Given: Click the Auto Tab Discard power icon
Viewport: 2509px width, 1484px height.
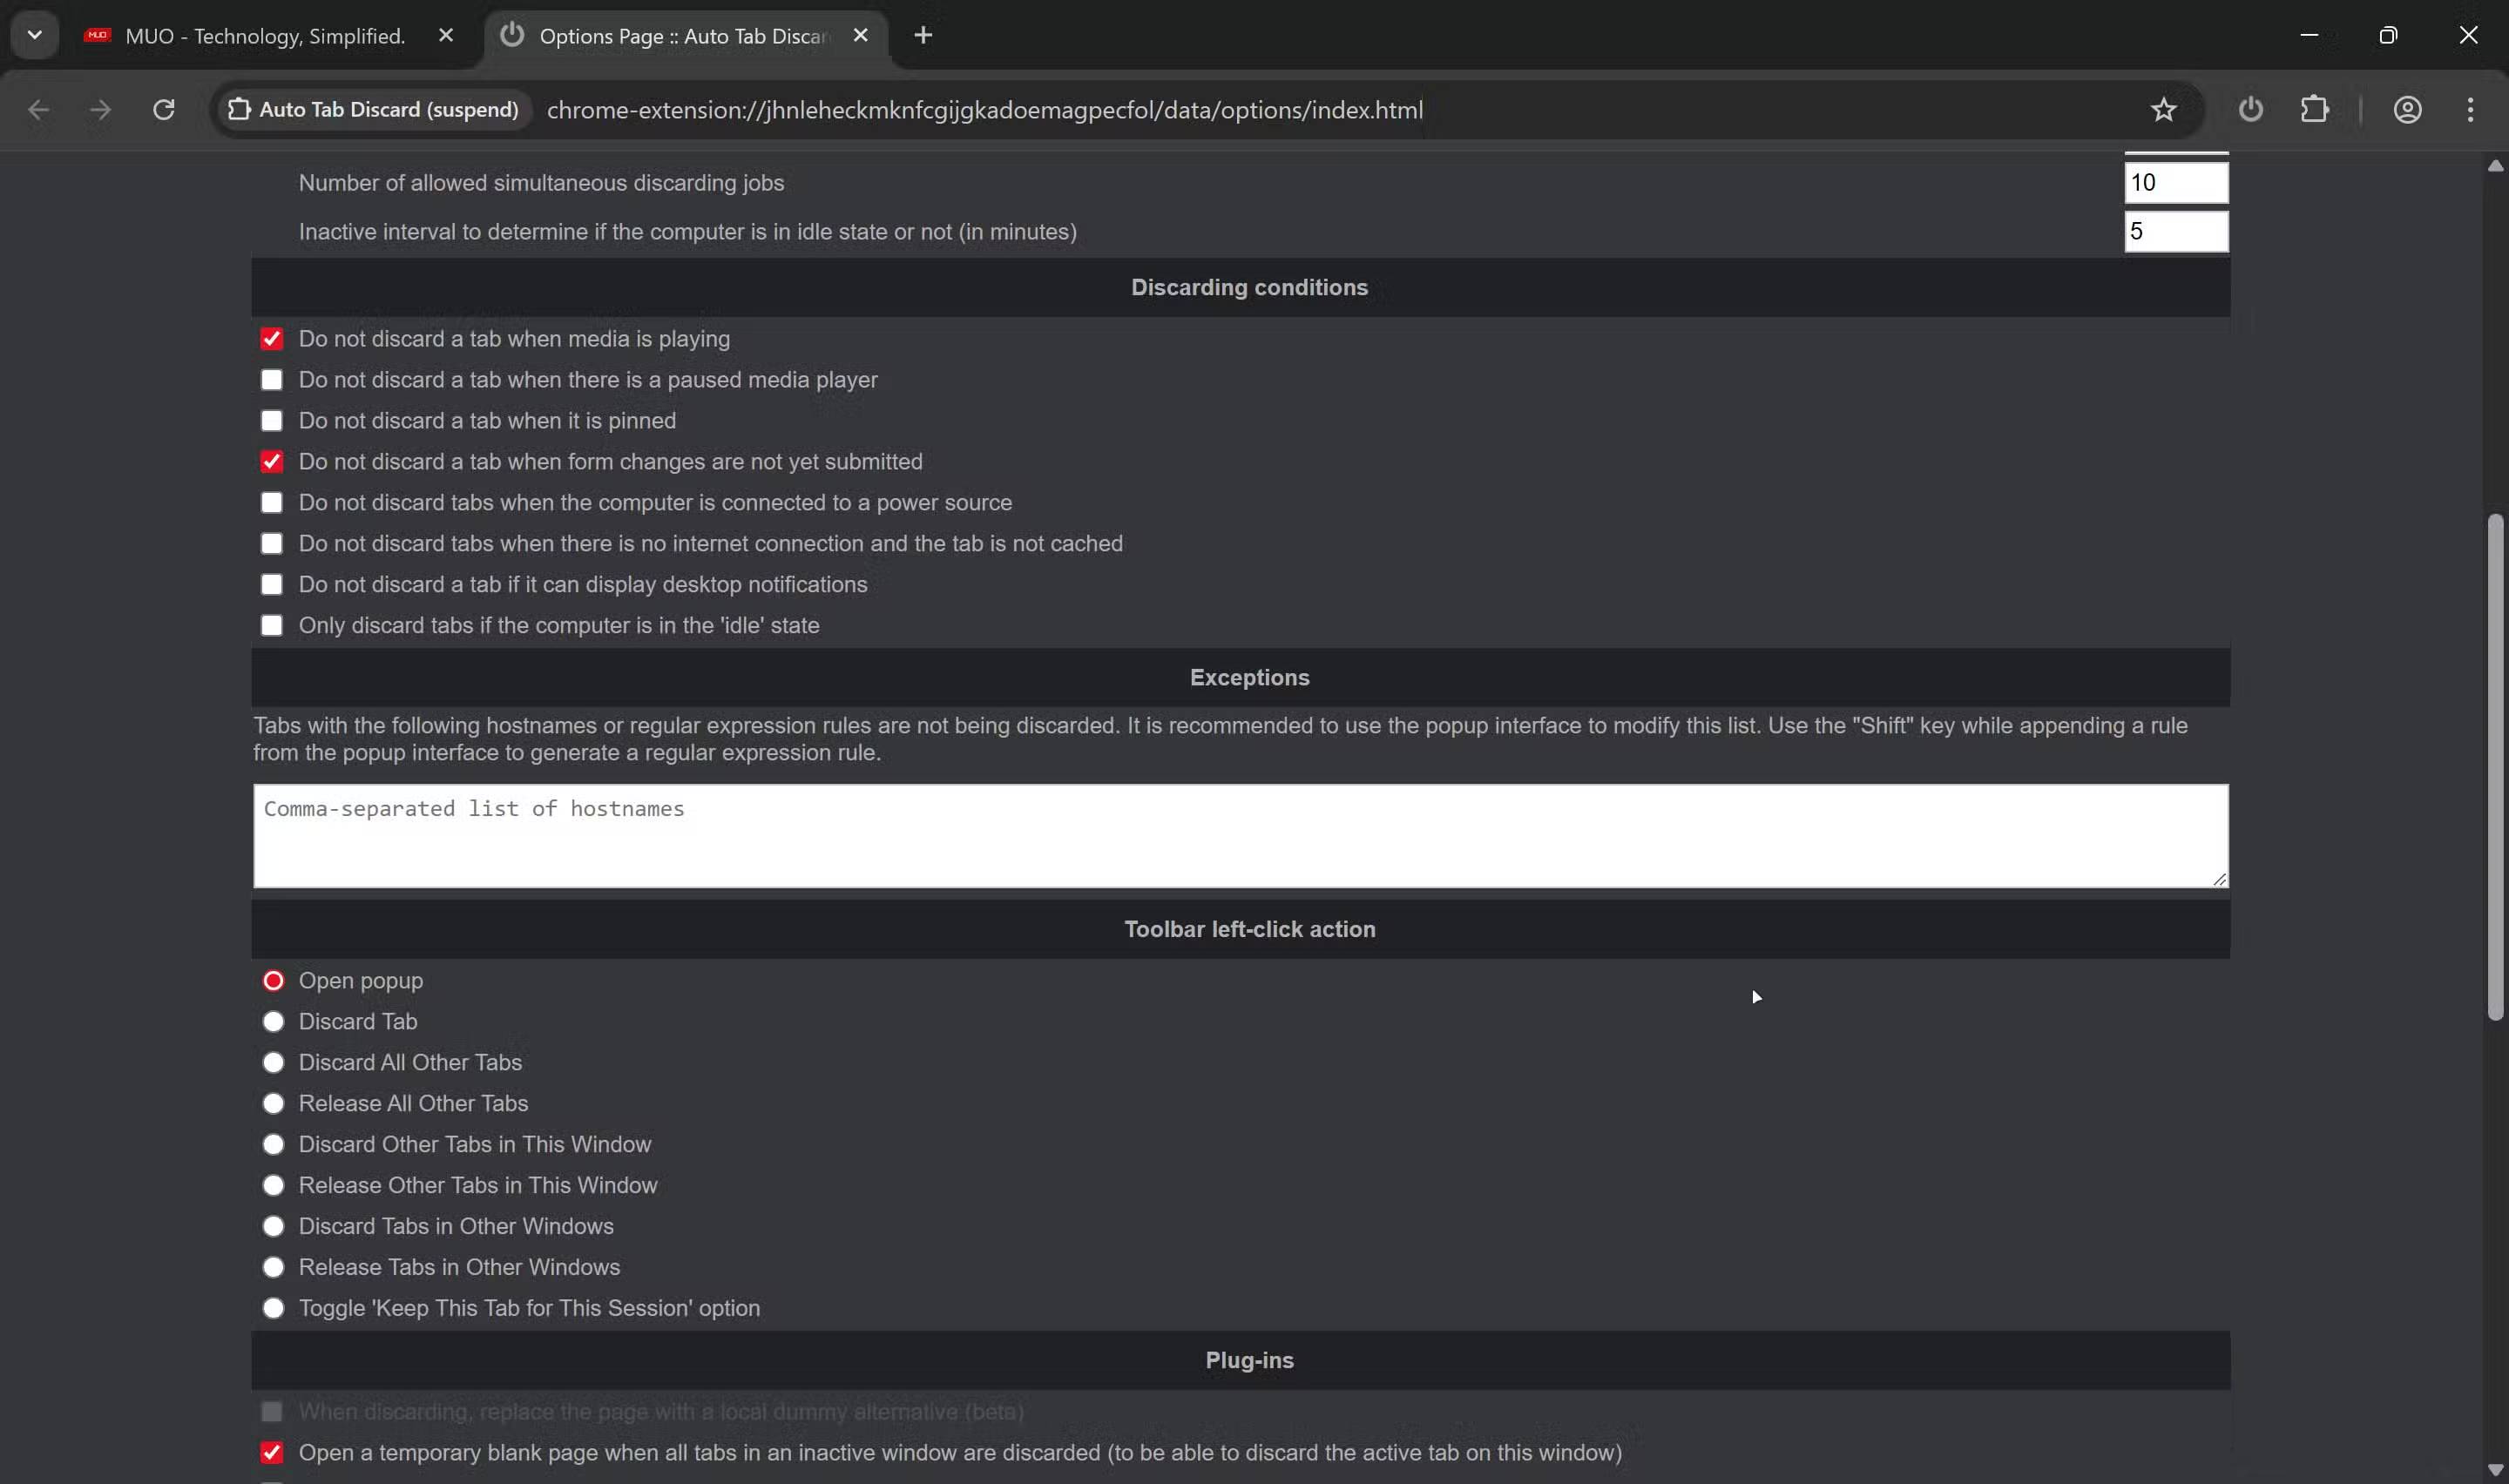Looking at the screenshot, I should [x=2250, y=109].
